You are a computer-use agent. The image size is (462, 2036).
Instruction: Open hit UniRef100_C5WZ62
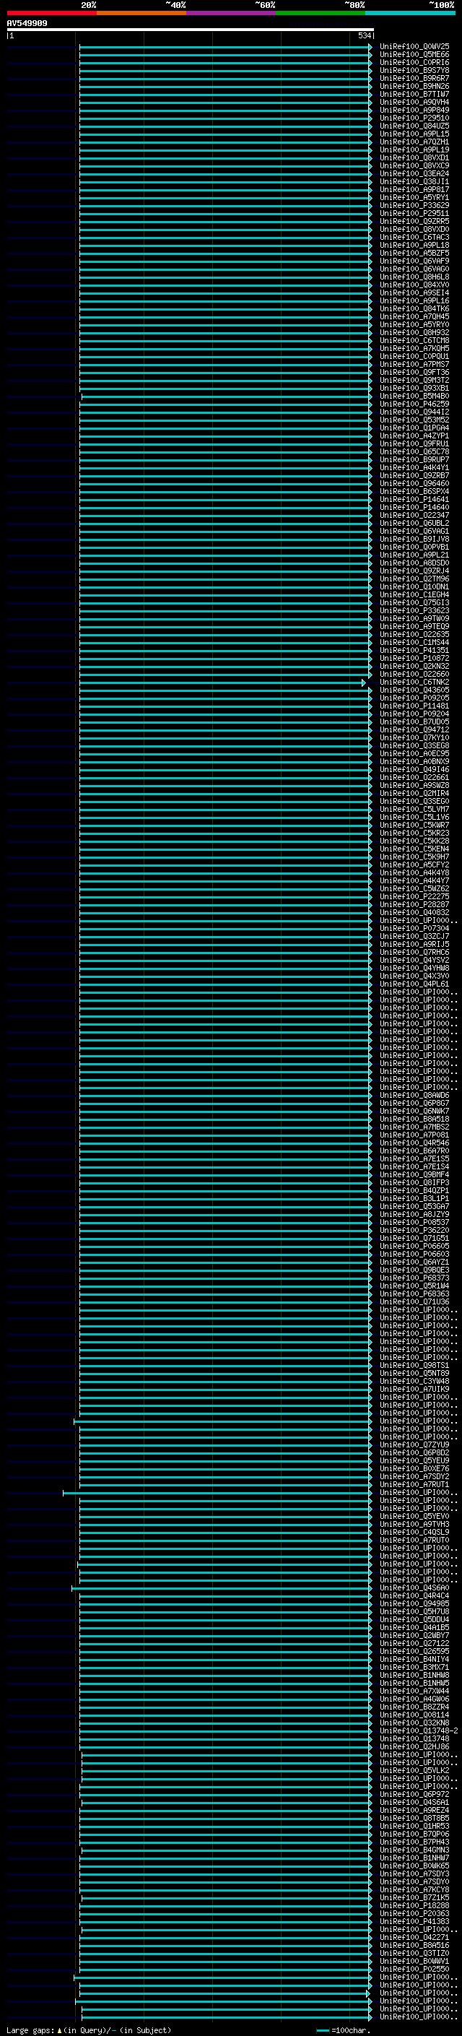[414, 888]
